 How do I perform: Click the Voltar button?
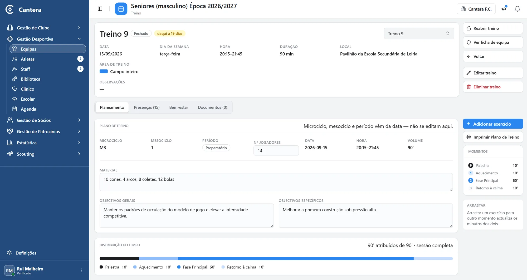tap(493, 56)
